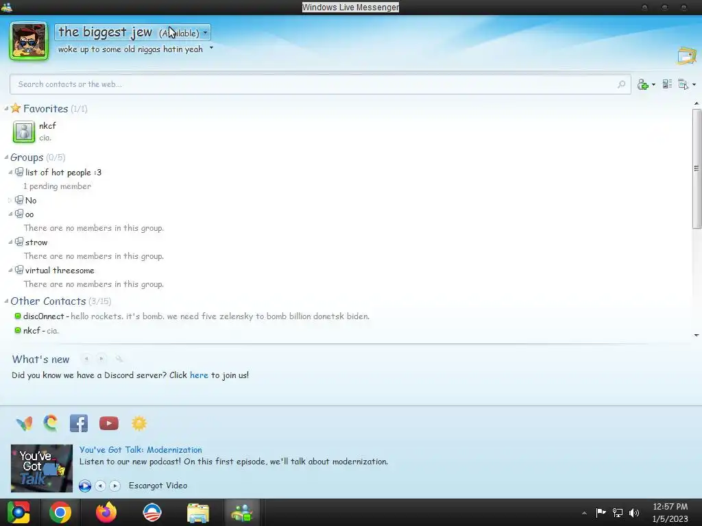Open the weather sun icon

tap(139, 423)
